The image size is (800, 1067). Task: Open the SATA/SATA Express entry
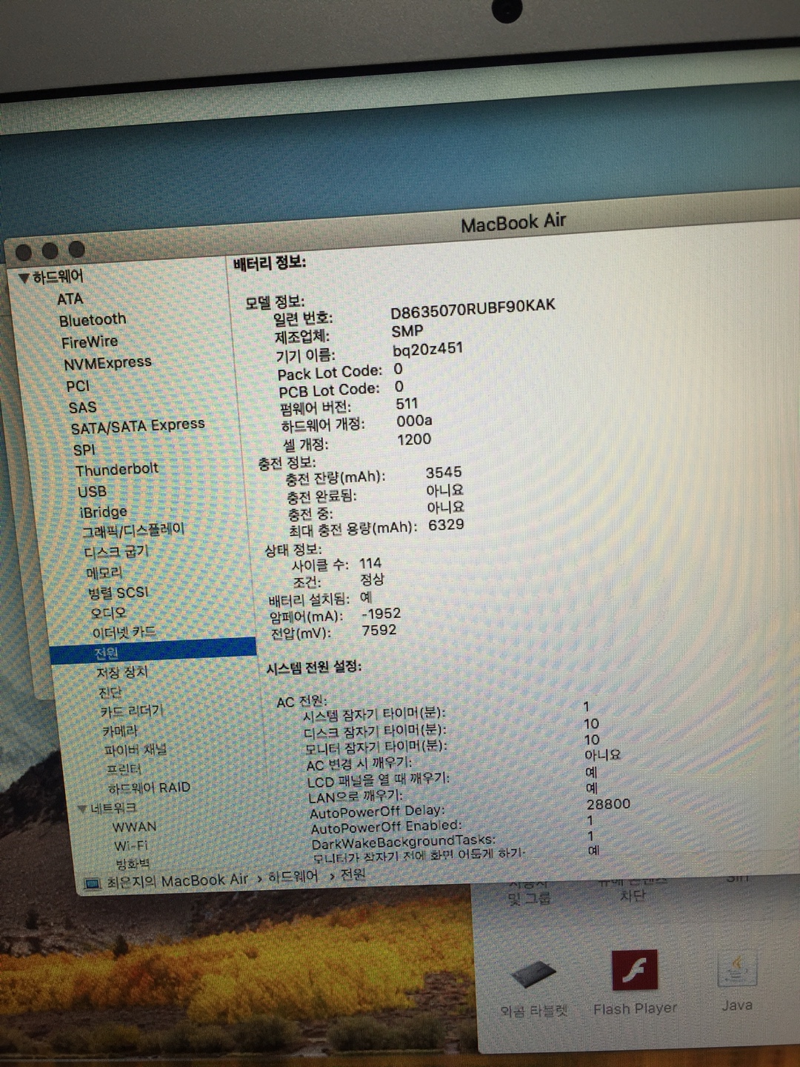click(138, 426)
